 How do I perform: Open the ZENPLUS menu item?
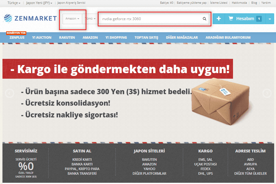click(x=17, y=37)
